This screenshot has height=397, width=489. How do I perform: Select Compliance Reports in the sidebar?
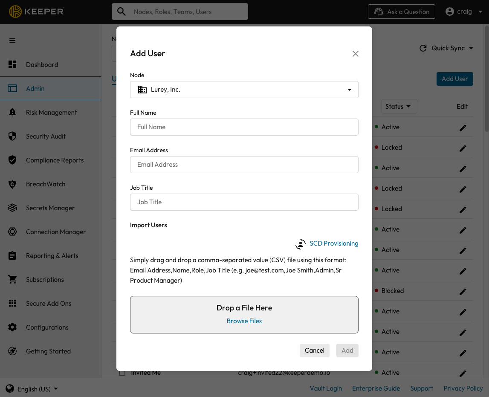[55, 160]
